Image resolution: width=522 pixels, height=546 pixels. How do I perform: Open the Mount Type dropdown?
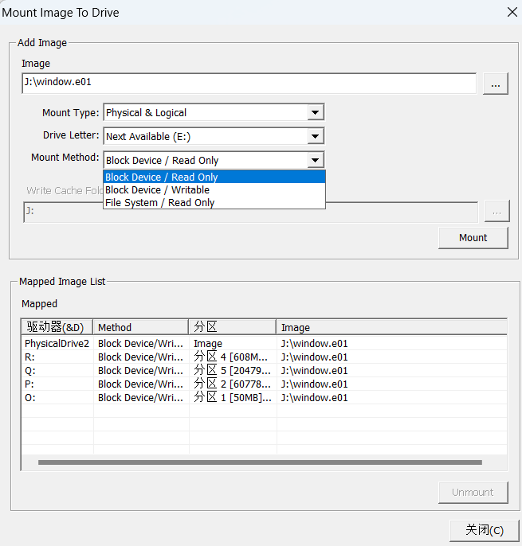316,113
